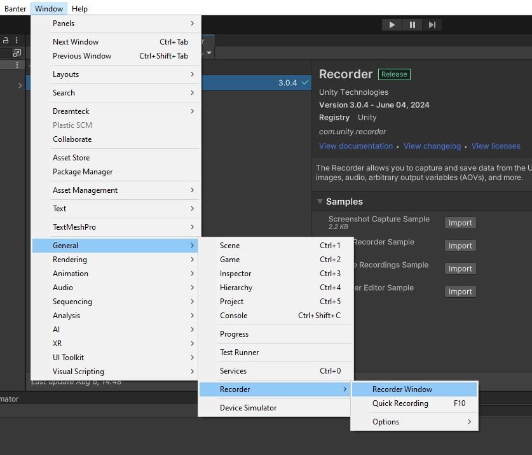Open Asset Store from the menu
This screenshot has width=532, height=455.
tap(116, 158)
